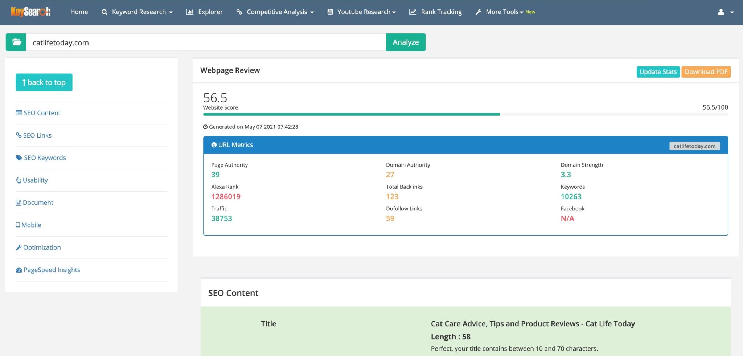
Task: Click the Update Stats button
Action: [x=658, y=72]
